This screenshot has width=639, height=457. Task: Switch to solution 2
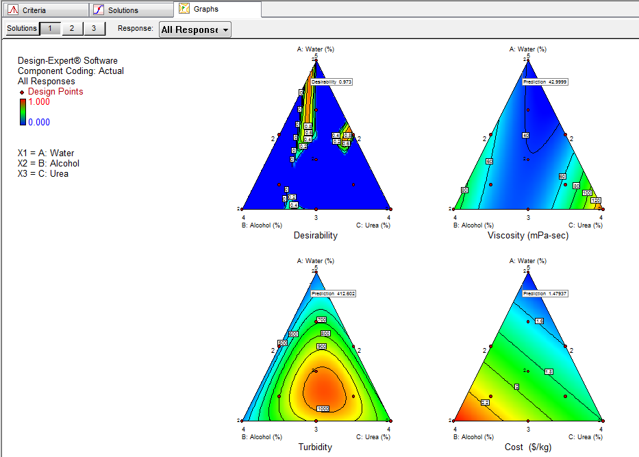(x=72, y=28)
